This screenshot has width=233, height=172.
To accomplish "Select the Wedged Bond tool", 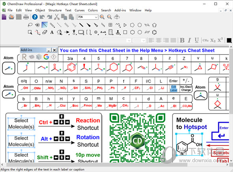I will pos(88,25).
